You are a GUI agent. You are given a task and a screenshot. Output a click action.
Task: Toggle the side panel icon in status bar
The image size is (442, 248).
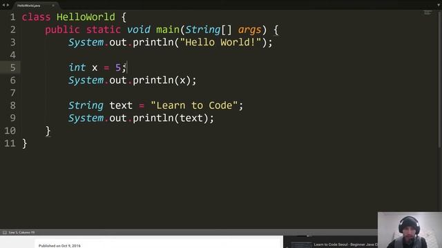5,233
